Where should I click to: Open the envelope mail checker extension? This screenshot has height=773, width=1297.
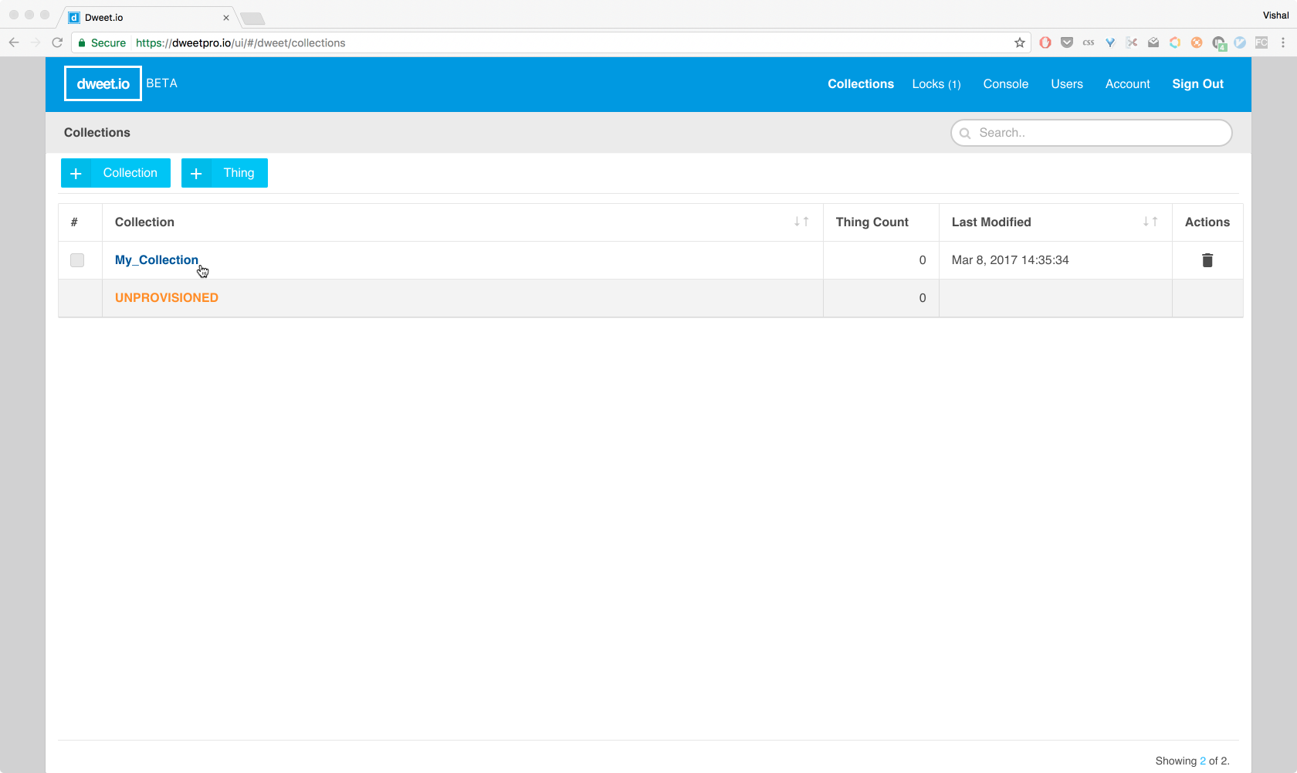click(x=1153, y=42)
